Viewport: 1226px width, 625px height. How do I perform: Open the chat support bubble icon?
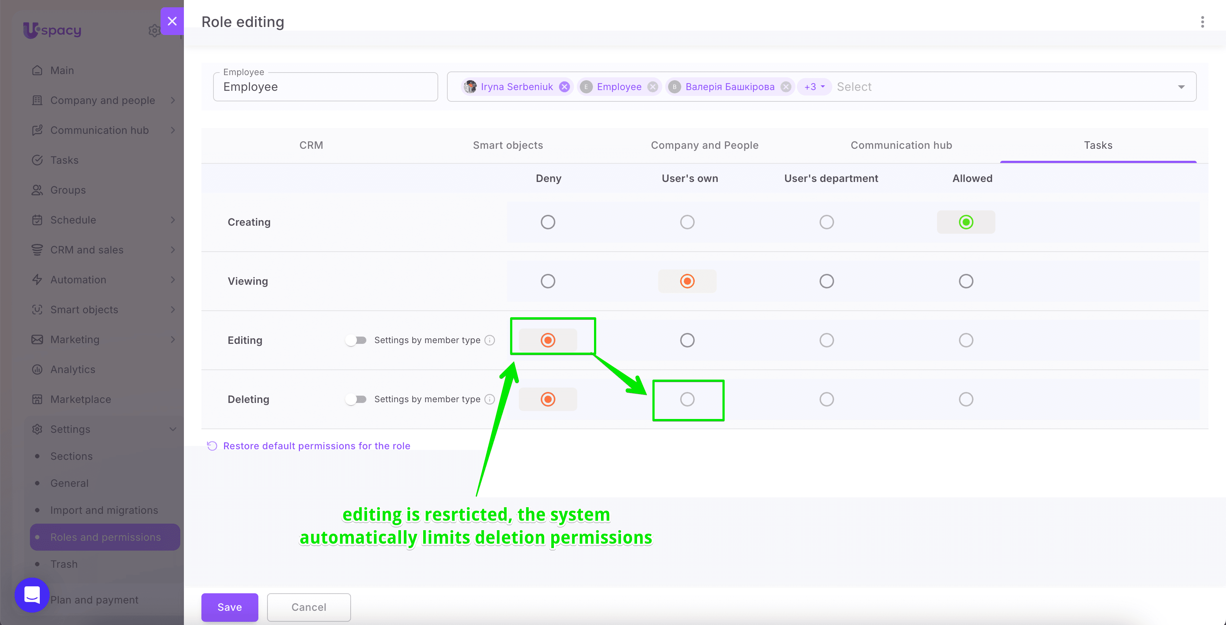click(x=32, y=595)
